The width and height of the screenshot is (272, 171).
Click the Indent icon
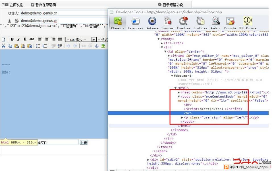60,46
